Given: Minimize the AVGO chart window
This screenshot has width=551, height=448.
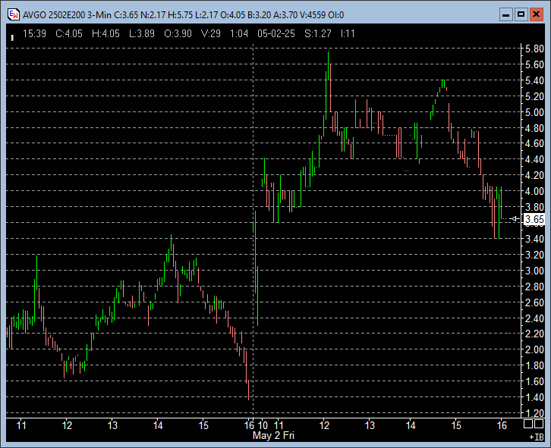Looking at the screenshot, I should tap(506, 14).
